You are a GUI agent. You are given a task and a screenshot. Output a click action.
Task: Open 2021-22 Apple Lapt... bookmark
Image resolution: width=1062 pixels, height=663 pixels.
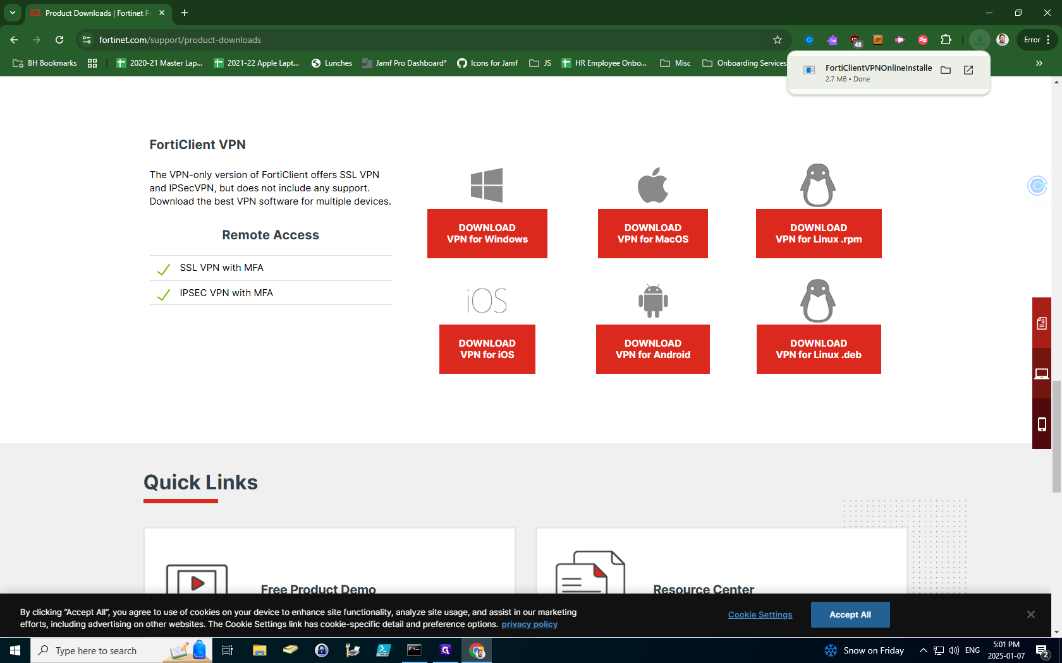point(257,63)
